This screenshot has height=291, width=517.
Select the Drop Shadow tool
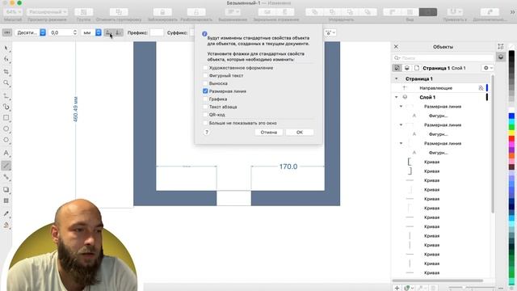click(x=6, y=190)
